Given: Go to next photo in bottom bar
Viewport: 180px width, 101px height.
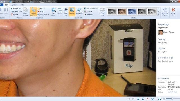Looking at the screenshot, I should click(x=133, y=99).
